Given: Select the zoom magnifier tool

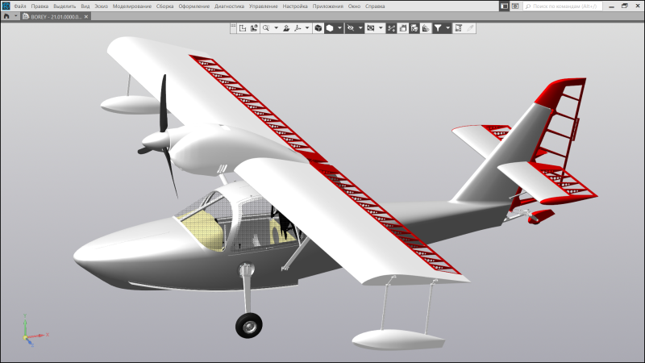Looking at the screenshot, I should coord(266,28).
